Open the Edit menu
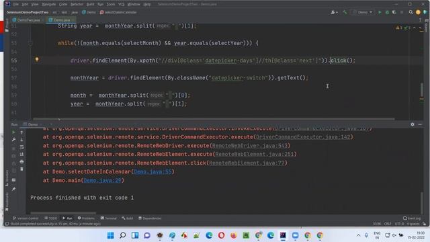The height and width of the screenshot is (242, 430). coord(25,5)
